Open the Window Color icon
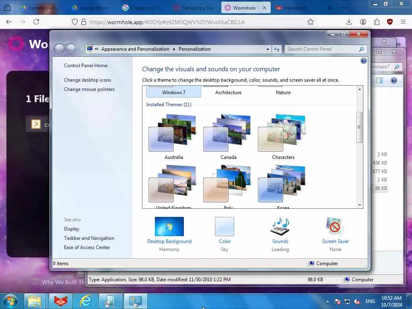The height and width of the screenshot is (309, 412). click(x=225, y=227)
